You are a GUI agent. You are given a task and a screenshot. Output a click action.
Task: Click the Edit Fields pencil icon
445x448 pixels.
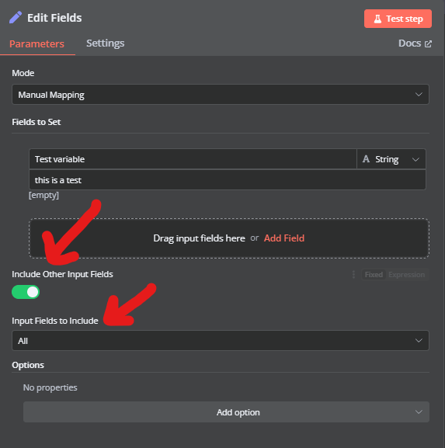pos(16,17)
